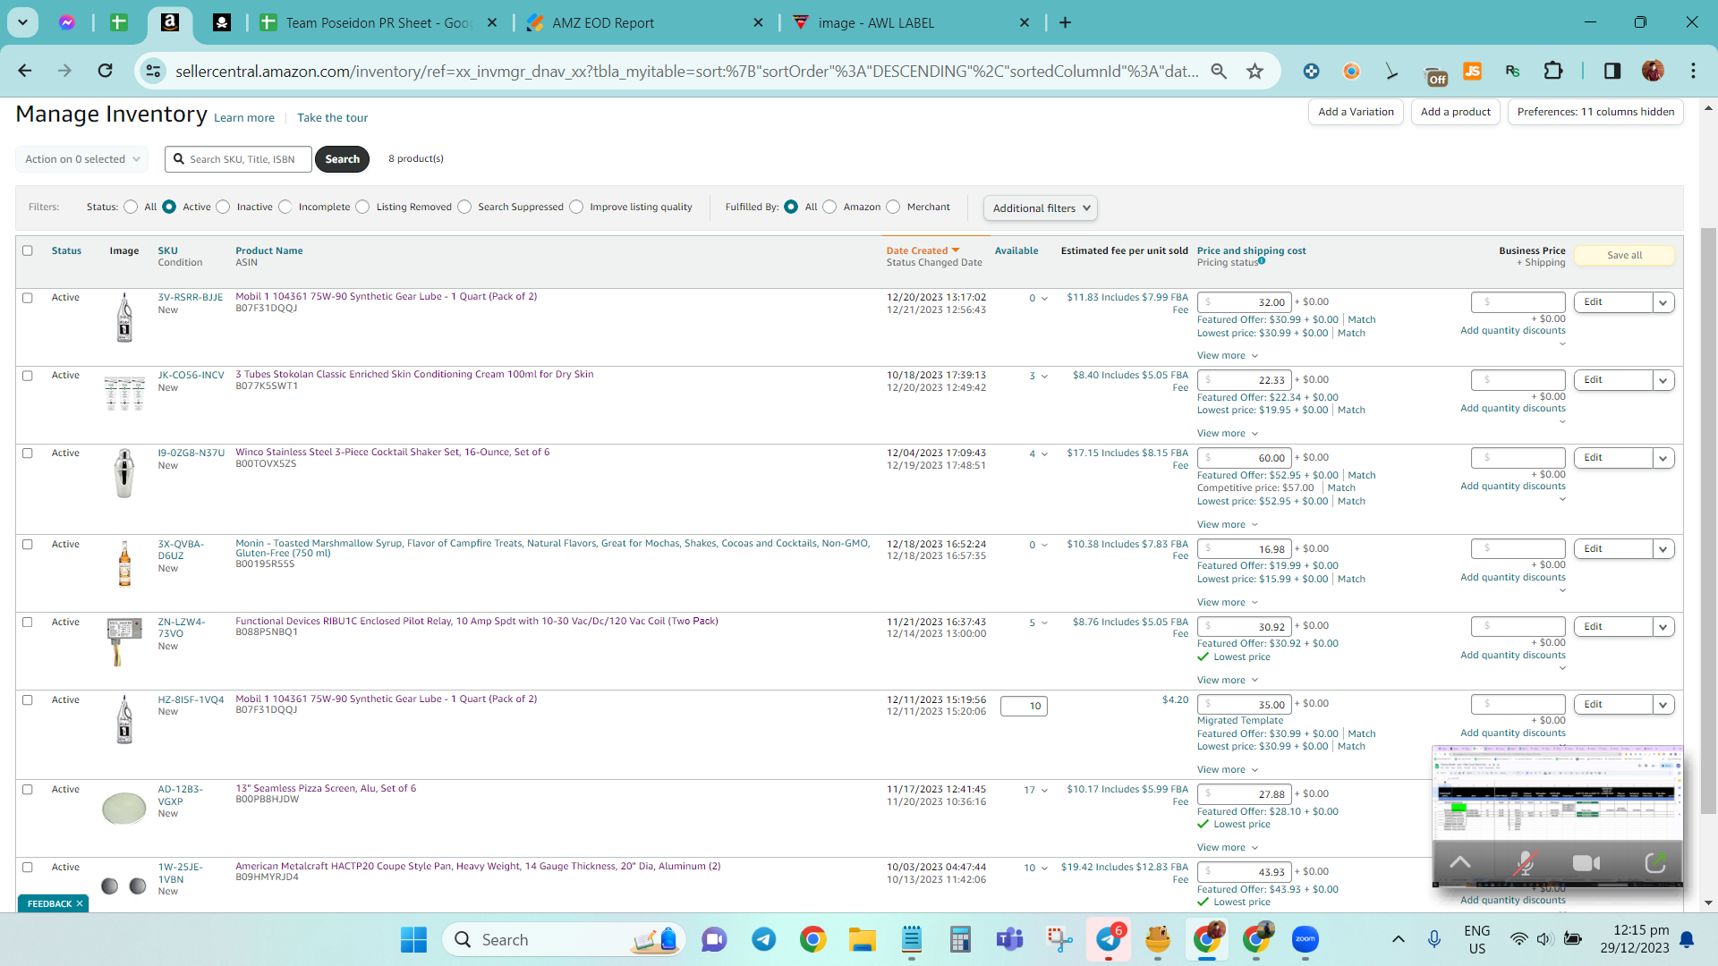Switch to the image - AWL LABEL tab

[912, 22]
